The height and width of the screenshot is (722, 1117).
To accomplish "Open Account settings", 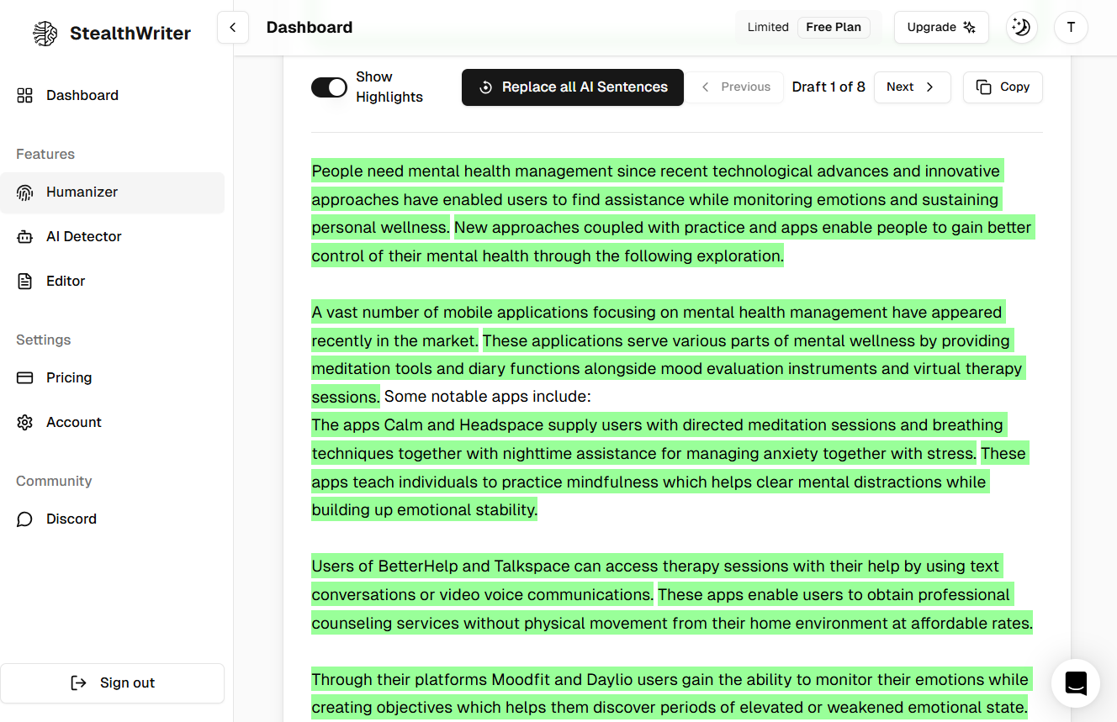I will coord(113,423).
